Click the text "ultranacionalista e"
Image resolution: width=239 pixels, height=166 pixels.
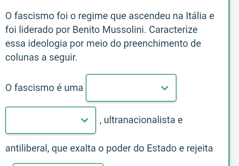click(x=143, y=120)
